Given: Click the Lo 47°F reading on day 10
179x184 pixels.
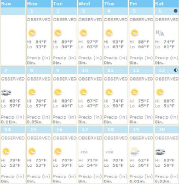Looking at the screenshot, I should [88, 106].
